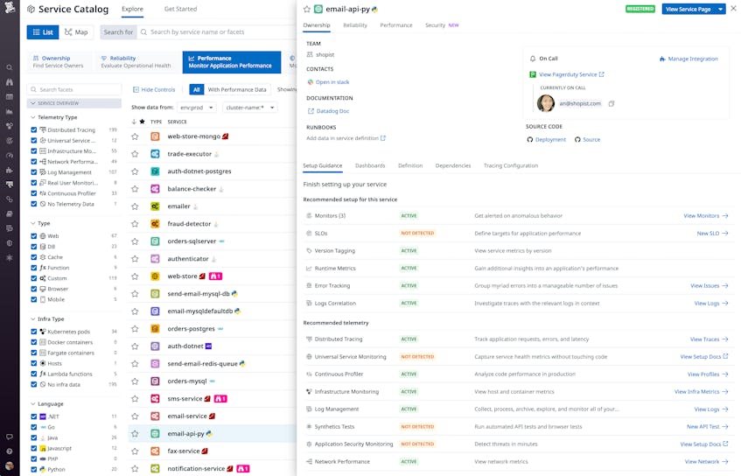
Task: Click the balance-checker service type icon
Action: pyautogui.click(x=155, y=189)
